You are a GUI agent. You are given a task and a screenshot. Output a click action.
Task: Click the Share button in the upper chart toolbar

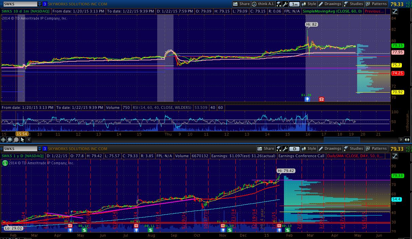[x=242, y=4]
